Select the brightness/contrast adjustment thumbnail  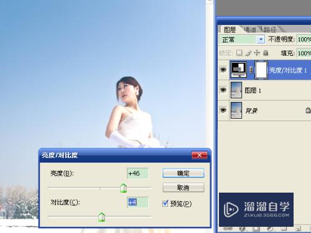pyautogui.click(x=239, y=70)
